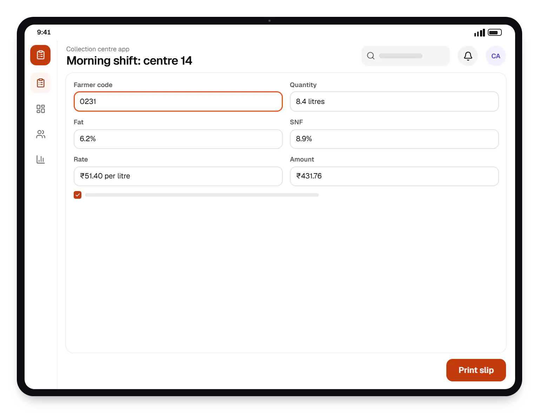This screenshot has height=413, width=539.
Task: Click the "Farmer code" label
Action: tap(93, 85)
